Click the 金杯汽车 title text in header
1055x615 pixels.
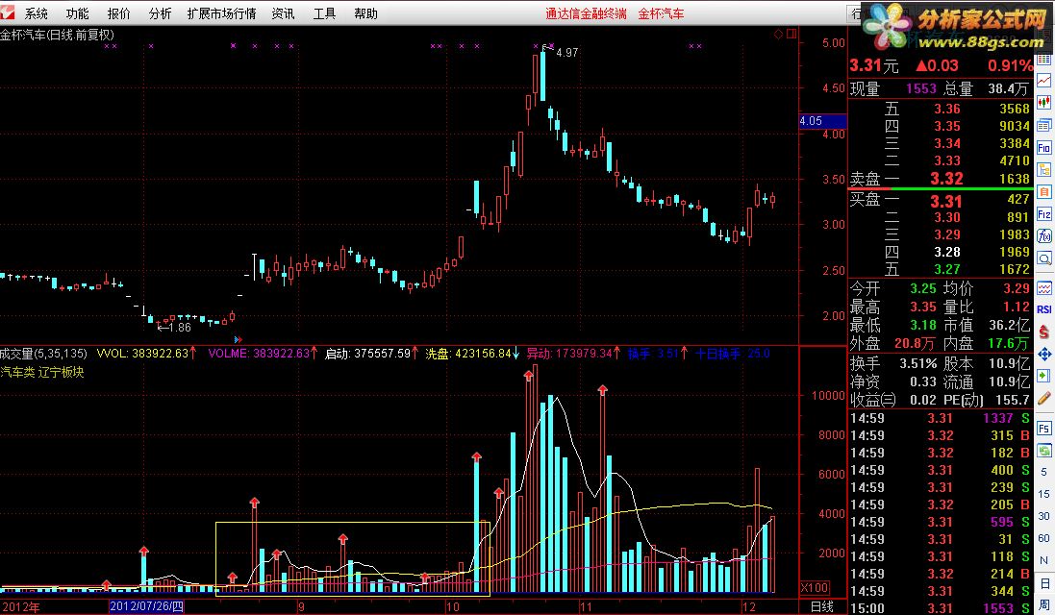[661, 13]
